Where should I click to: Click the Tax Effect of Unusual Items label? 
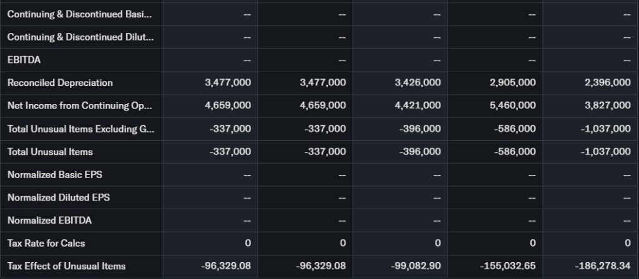(66, 266)
